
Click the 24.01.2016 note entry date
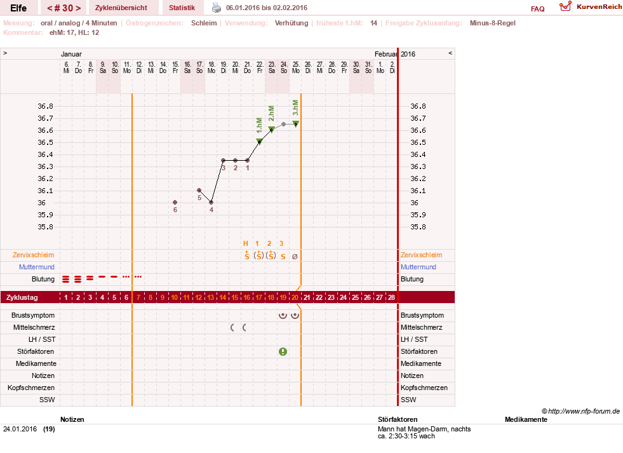pos(20,429)
